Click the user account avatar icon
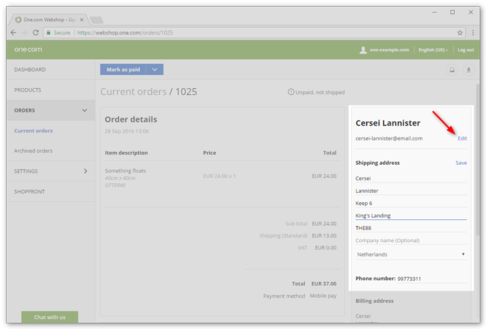This screenshot has width=486, height=329. pos(363,50)
